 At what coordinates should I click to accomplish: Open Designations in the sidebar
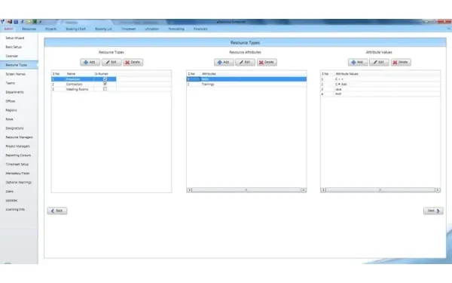pos(15,128)
